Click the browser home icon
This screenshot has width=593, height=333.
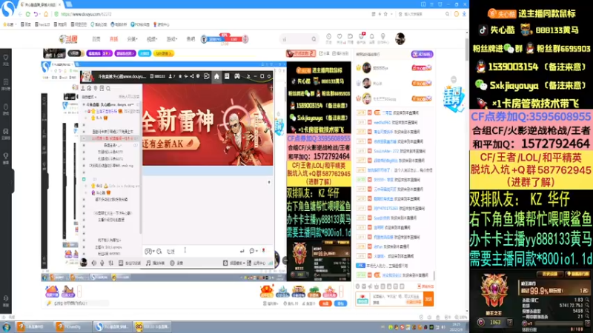tap(46, 14)
